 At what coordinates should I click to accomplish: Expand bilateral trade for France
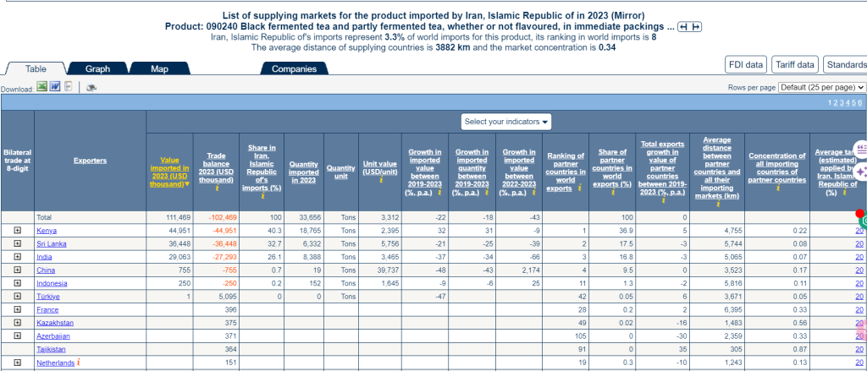pyautogui.click(x=18, y=309)
